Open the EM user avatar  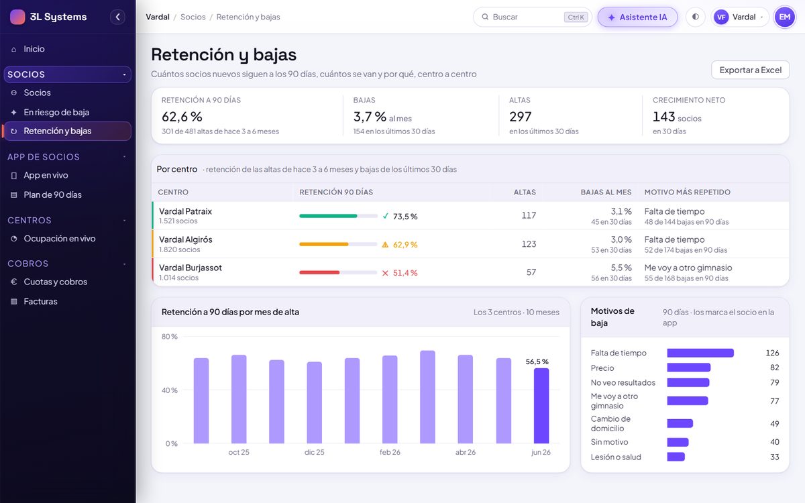pos(784,17)
